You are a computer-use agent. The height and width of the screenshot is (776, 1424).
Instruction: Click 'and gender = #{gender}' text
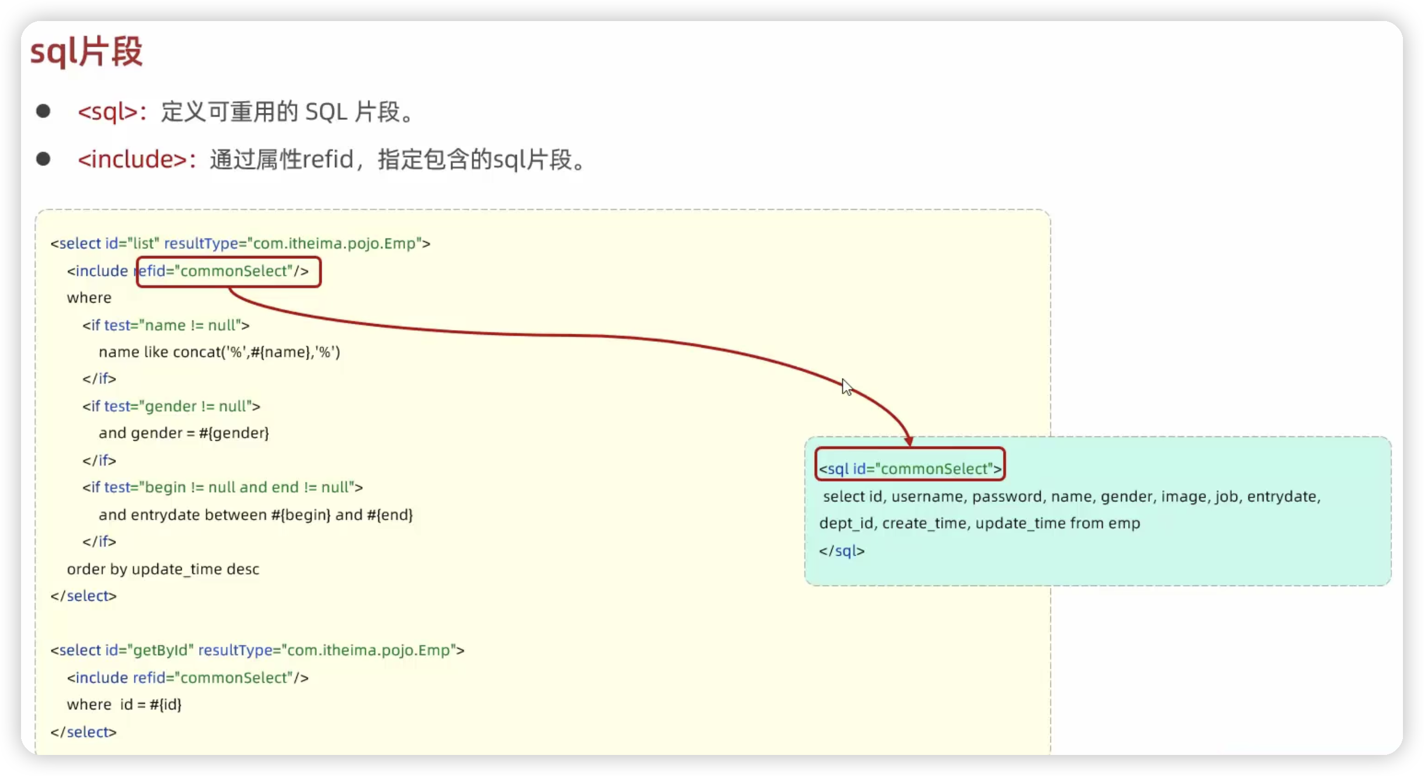184,433
